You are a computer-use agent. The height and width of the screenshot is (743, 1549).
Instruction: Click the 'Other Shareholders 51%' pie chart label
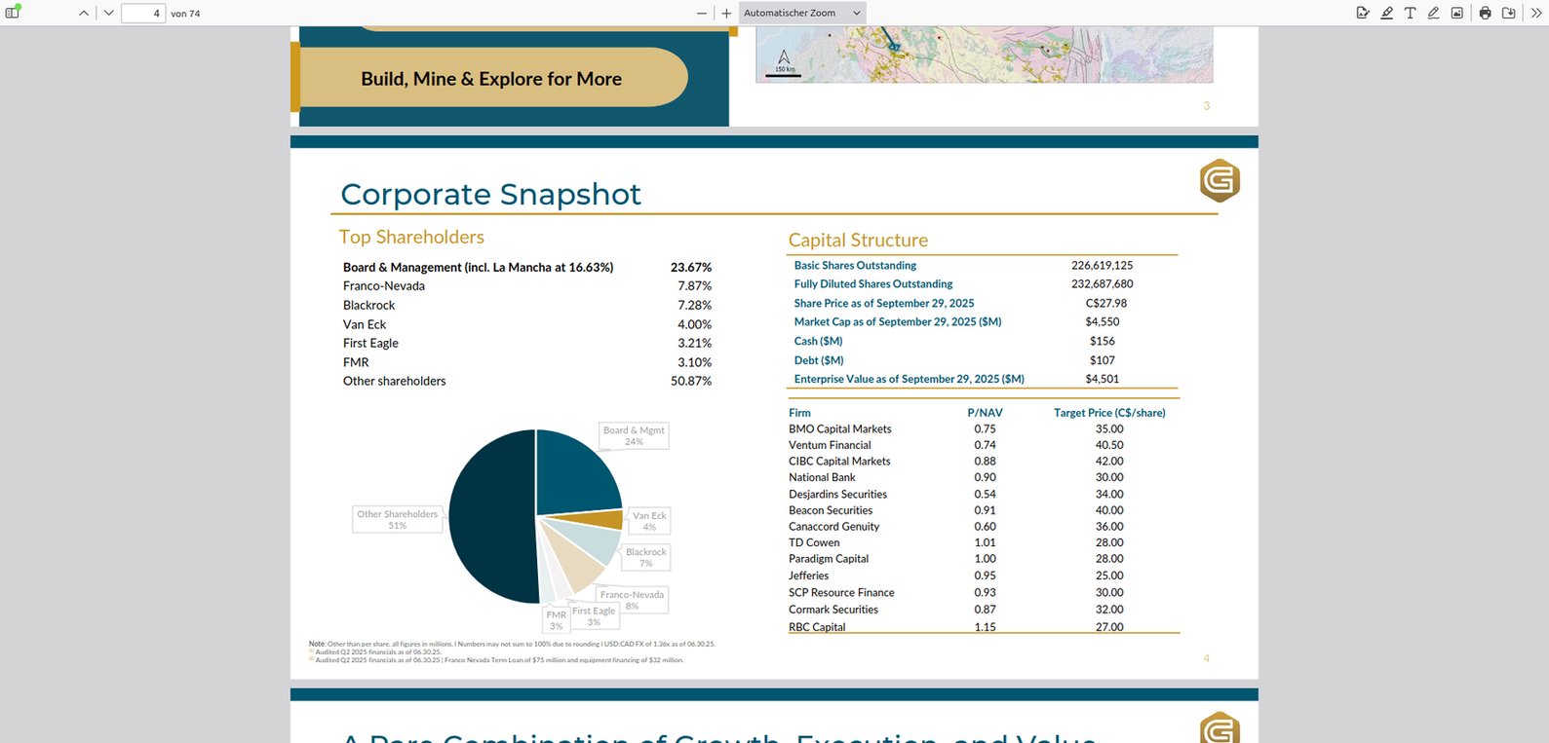(x=398, y=520)
